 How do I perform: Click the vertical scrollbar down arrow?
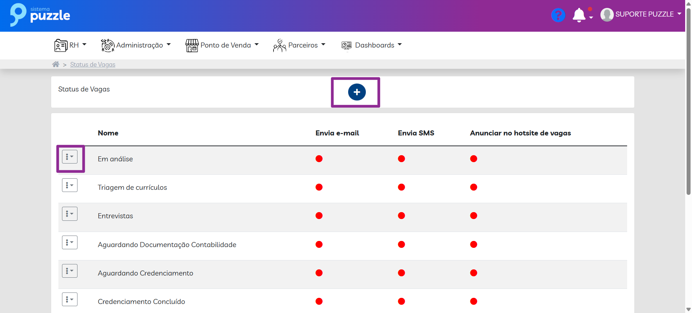[688, 309]
